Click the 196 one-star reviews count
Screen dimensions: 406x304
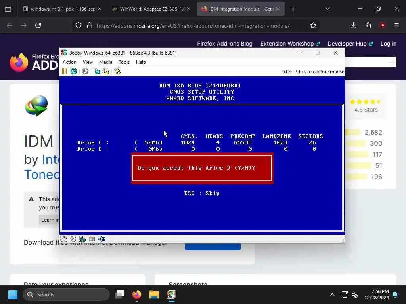click(377, 177)
